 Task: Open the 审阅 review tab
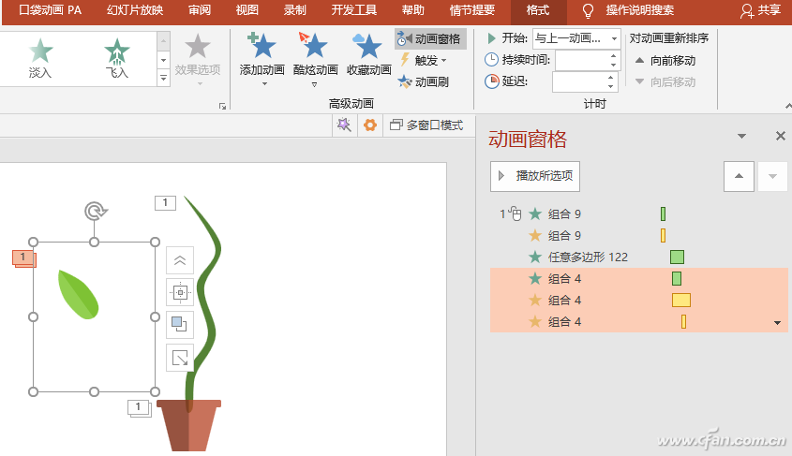(x=200, y=10)
